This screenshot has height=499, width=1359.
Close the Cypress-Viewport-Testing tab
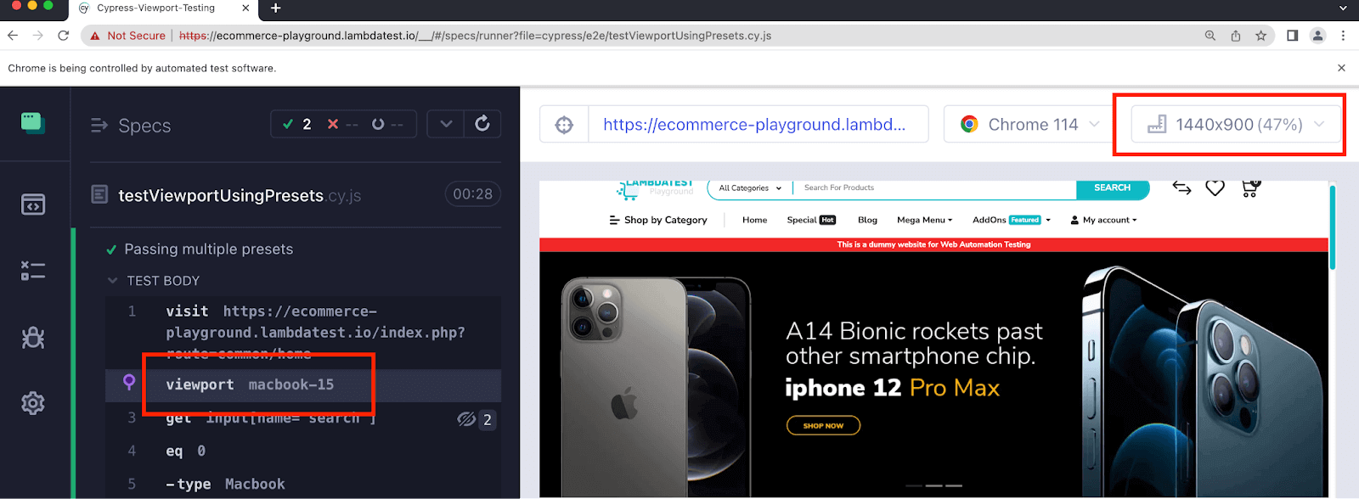pos(246,8)
